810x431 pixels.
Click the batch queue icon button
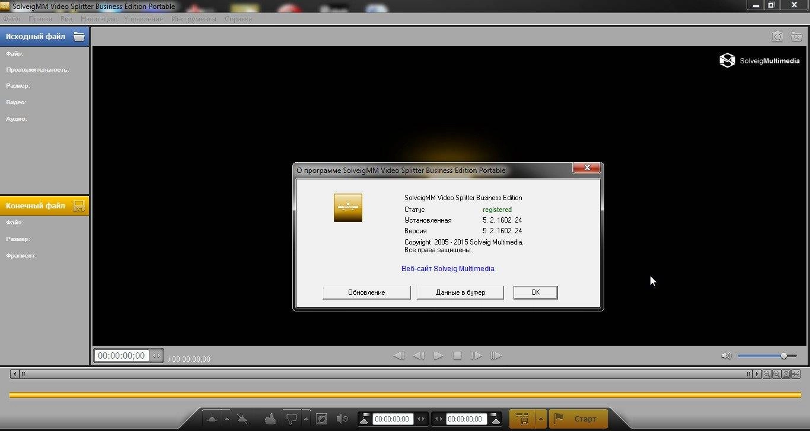click(523, 419)
